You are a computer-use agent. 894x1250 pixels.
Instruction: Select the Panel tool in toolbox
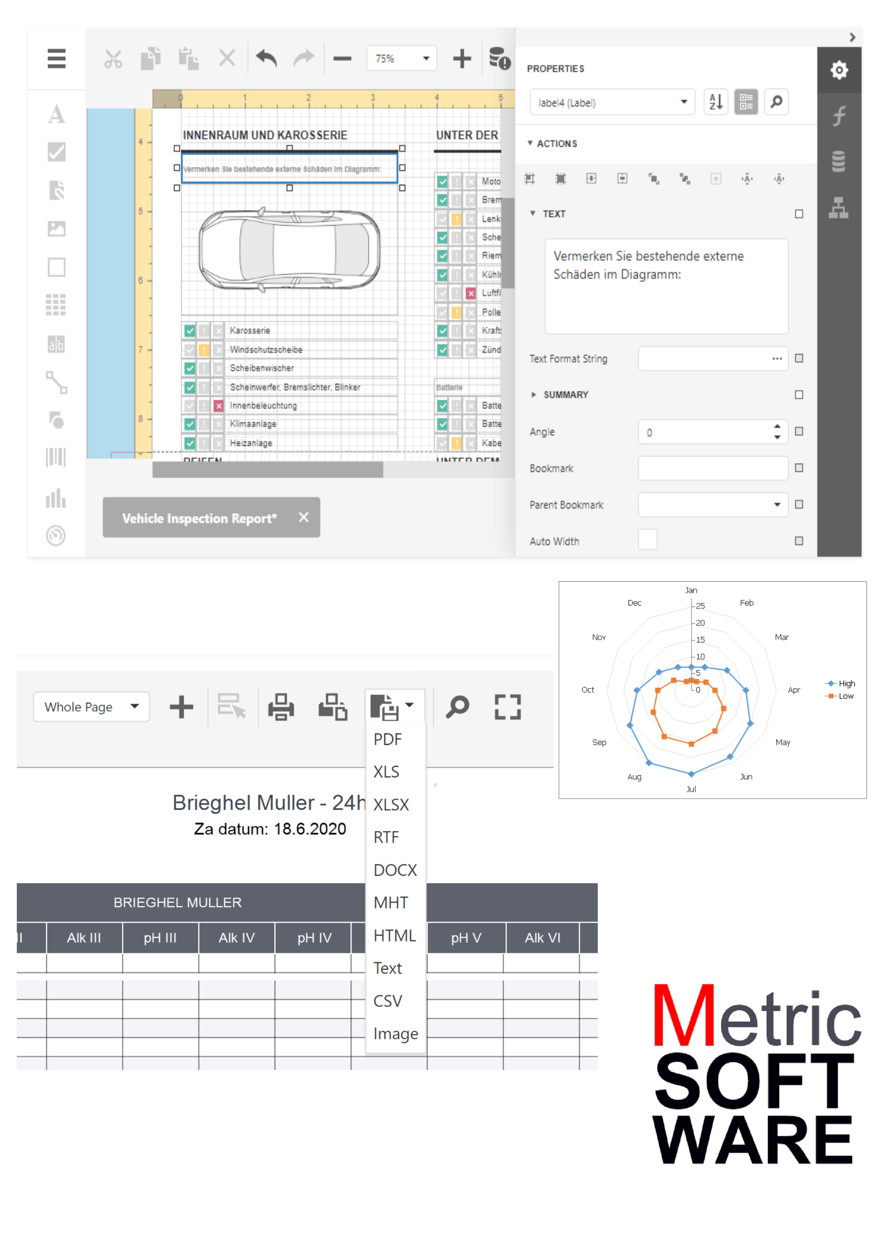click(56, 267)
